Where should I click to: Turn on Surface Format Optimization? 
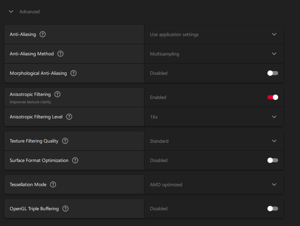[272, 160]
